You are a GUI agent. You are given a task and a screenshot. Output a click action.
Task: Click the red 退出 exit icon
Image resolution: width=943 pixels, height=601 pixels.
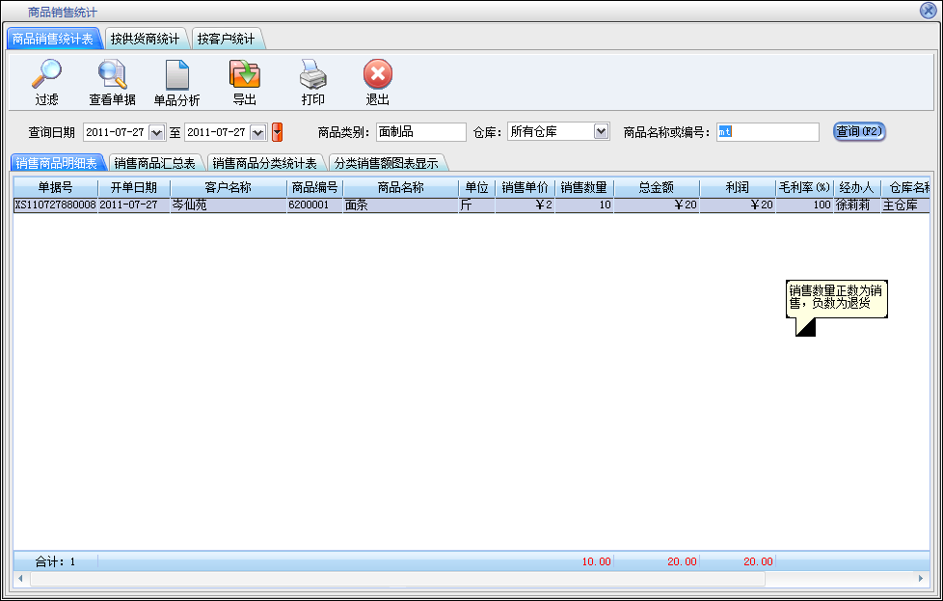377,75
